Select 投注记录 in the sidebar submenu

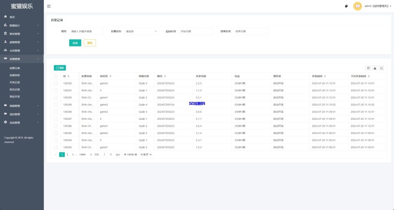pos(15,89)
